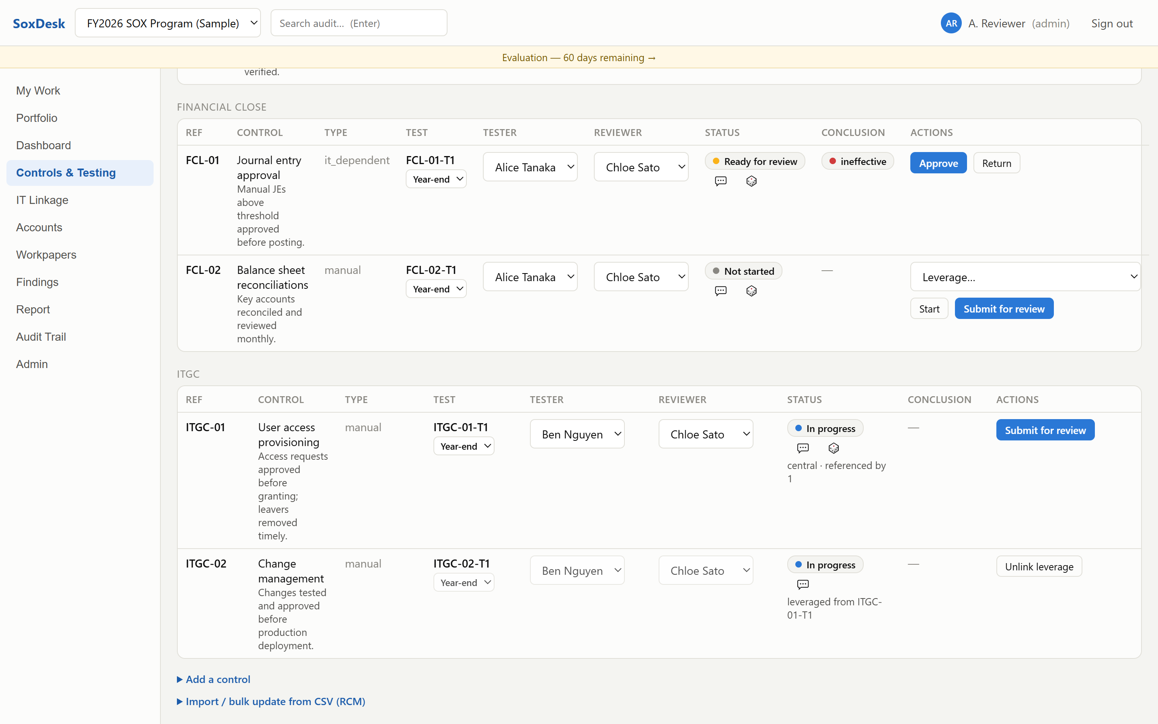Submit ITGC-01 for review
This screenshot has height=724, width=1158.
1045,430
